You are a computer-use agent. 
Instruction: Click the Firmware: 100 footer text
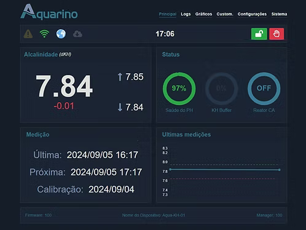pyautogui.click(x=38, y=215)
